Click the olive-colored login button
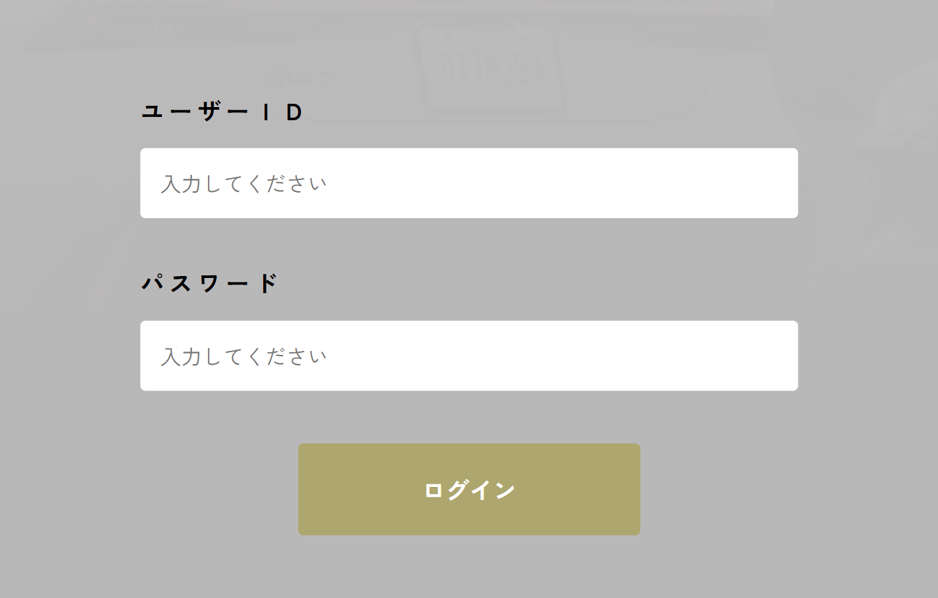 468,490
